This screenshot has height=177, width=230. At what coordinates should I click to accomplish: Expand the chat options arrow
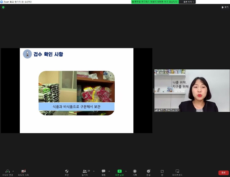[109, 171]
